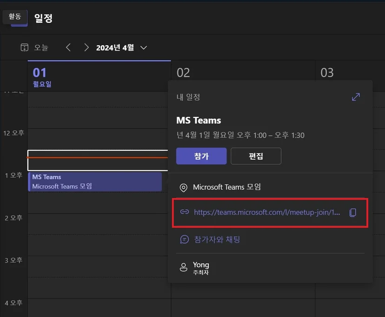Click the link chain icon beside the URL
Screen dimensions: 385x317
click(185, 212)
